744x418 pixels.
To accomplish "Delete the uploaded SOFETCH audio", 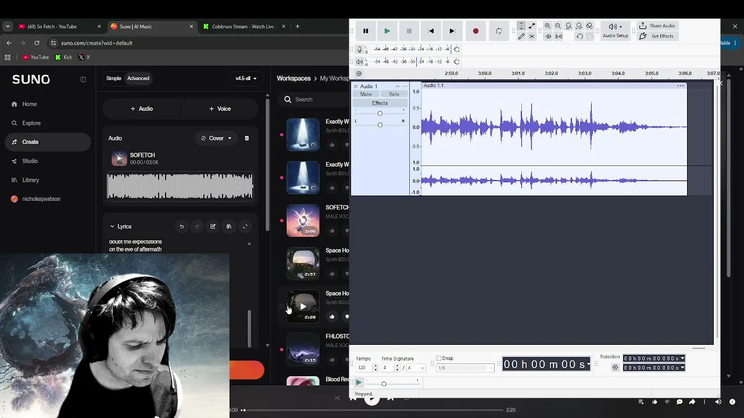I will (246, 138).
